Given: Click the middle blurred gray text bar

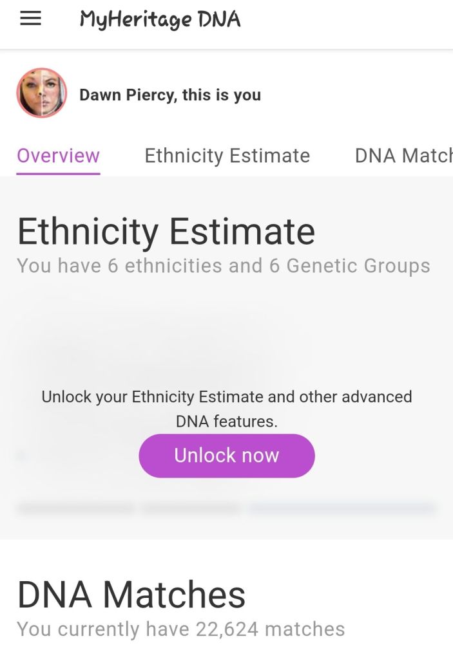Looking at the screenshot, I should [190, 508].
